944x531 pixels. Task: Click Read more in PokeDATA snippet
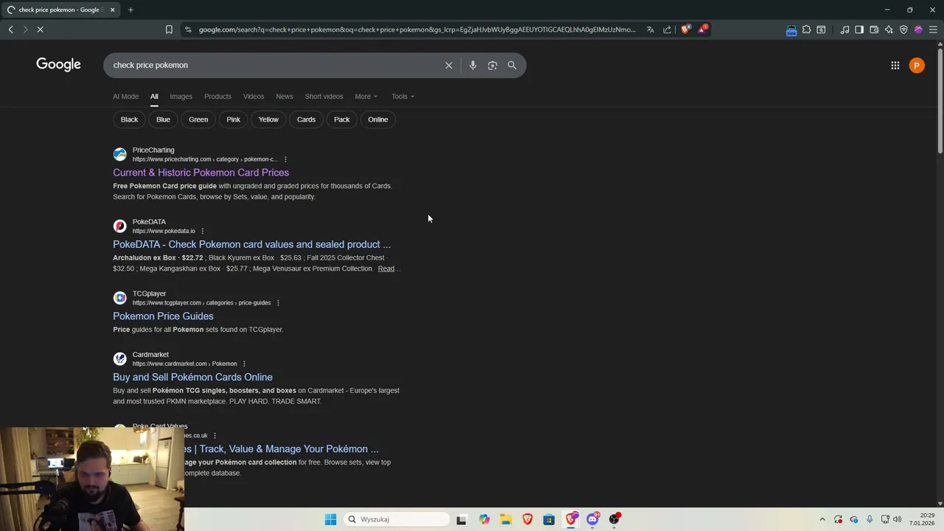(x=388, y=268)
